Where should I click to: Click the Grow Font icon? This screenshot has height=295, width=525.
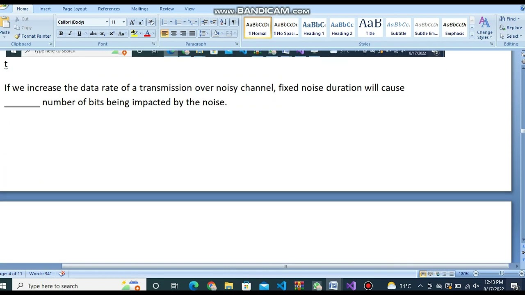132,22
